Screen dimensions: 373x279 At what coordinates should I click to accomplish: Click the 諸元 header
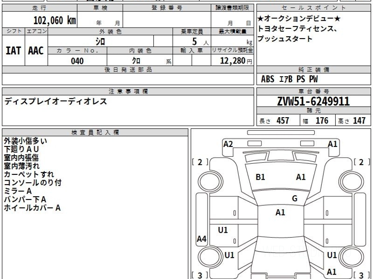click(x=314, y=111)
